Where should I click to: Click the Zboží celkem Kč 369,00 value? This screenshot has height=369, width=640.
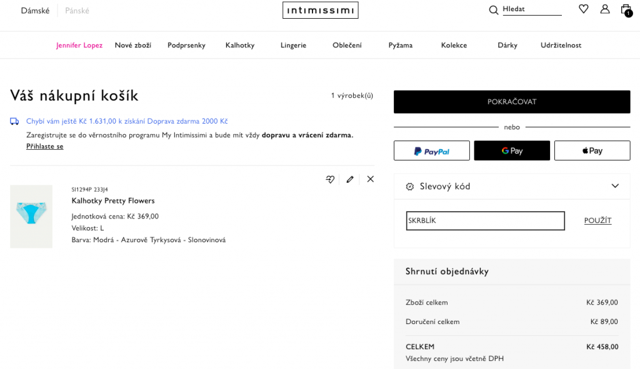602,303
